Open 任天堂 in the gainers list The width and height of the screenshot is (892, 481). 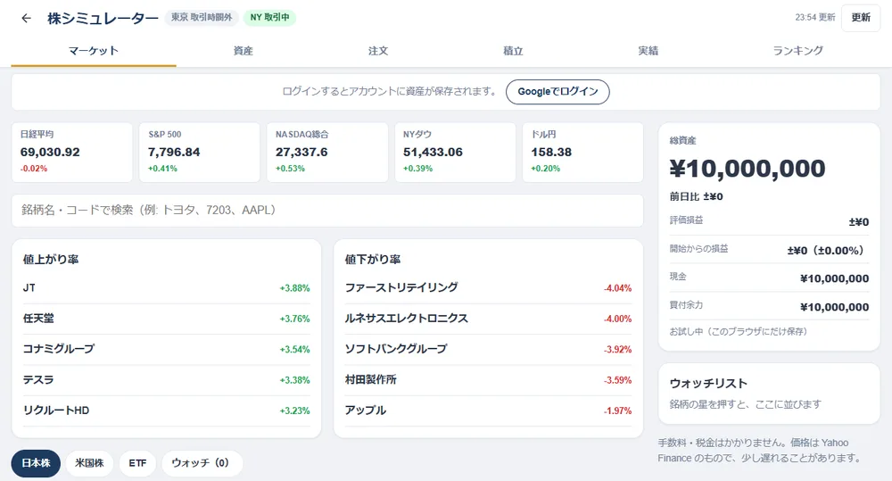[x=166, y=319]
